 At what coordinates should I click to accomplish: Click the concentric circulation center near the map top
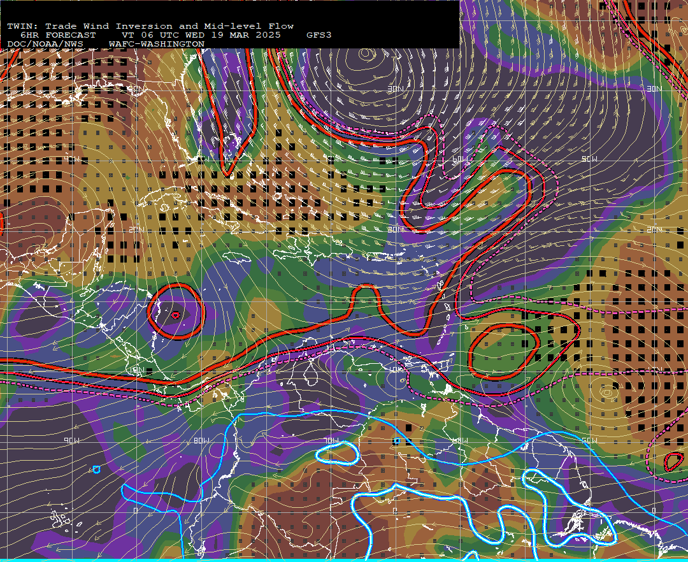tap(367, 54)
